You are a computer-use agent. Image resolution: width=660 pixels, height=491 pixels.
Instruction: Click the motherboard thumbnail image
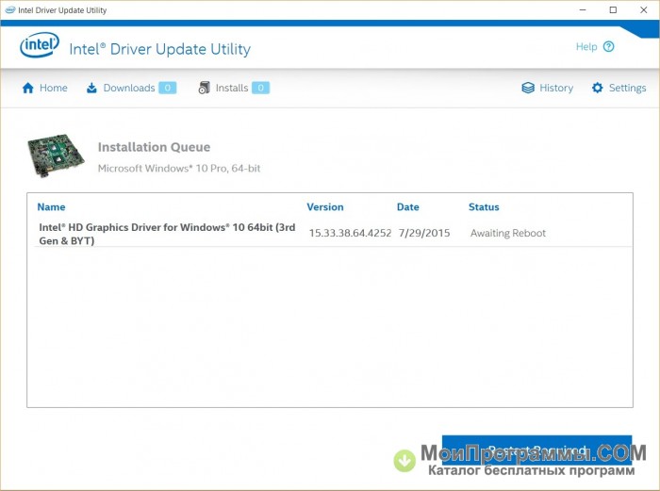[x=56, y=155]
